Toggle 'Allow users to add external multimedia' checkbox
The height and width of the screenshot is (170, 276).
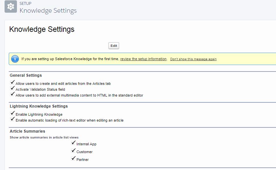tap(13, 95)
